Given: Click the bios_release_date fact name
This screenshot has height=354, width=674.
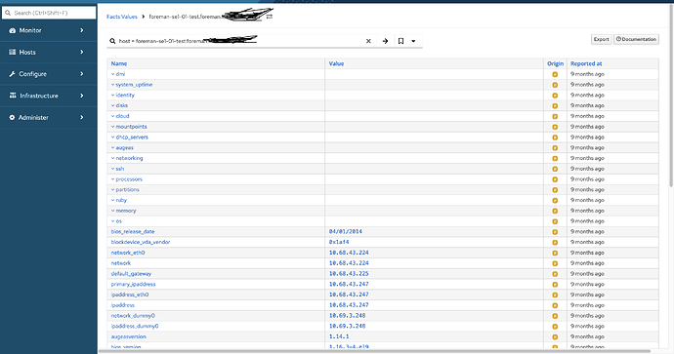Looking at the screenshot, I should pyautogui.click(x=133, y=232).
